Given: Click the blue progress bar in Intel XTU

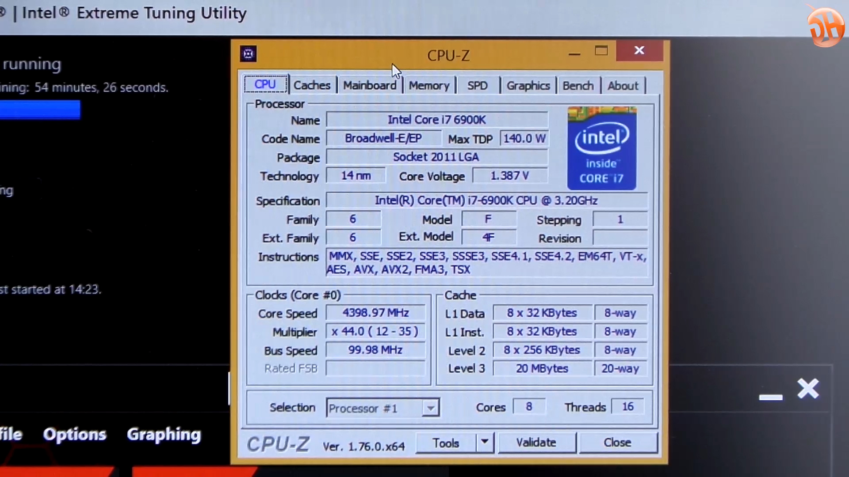Looking at the screenshot, I should click(x=40, y=110).
